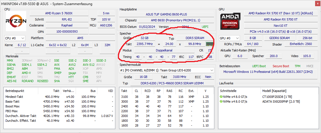The width and height of the screenshot is (321, 133).
Task: Click the 64 / 160 ROPs/TMUs value
Action: [x=253, y=44]
